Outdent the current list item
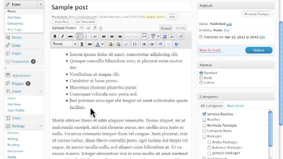Viewport: 283px width, 159px height. pyautogui.click(x=144, y=44)
